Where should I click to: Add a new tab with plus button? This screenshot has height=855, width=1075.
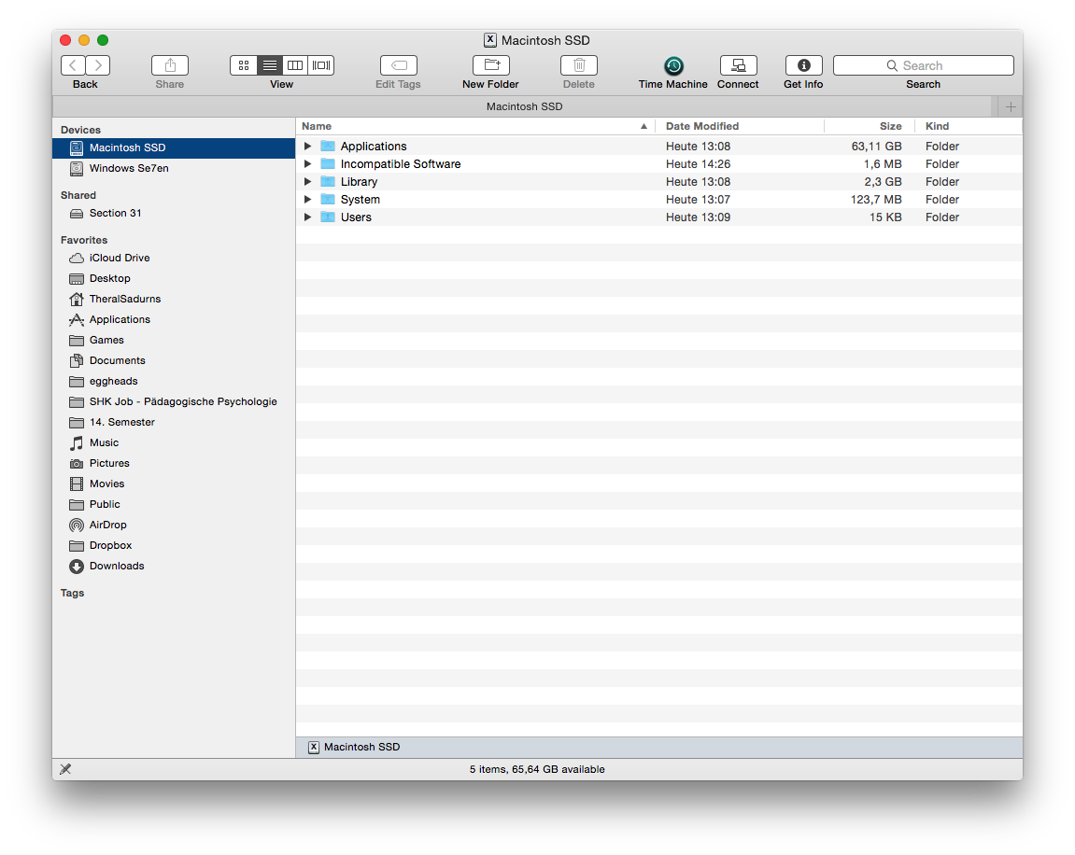click(1011, 106)
